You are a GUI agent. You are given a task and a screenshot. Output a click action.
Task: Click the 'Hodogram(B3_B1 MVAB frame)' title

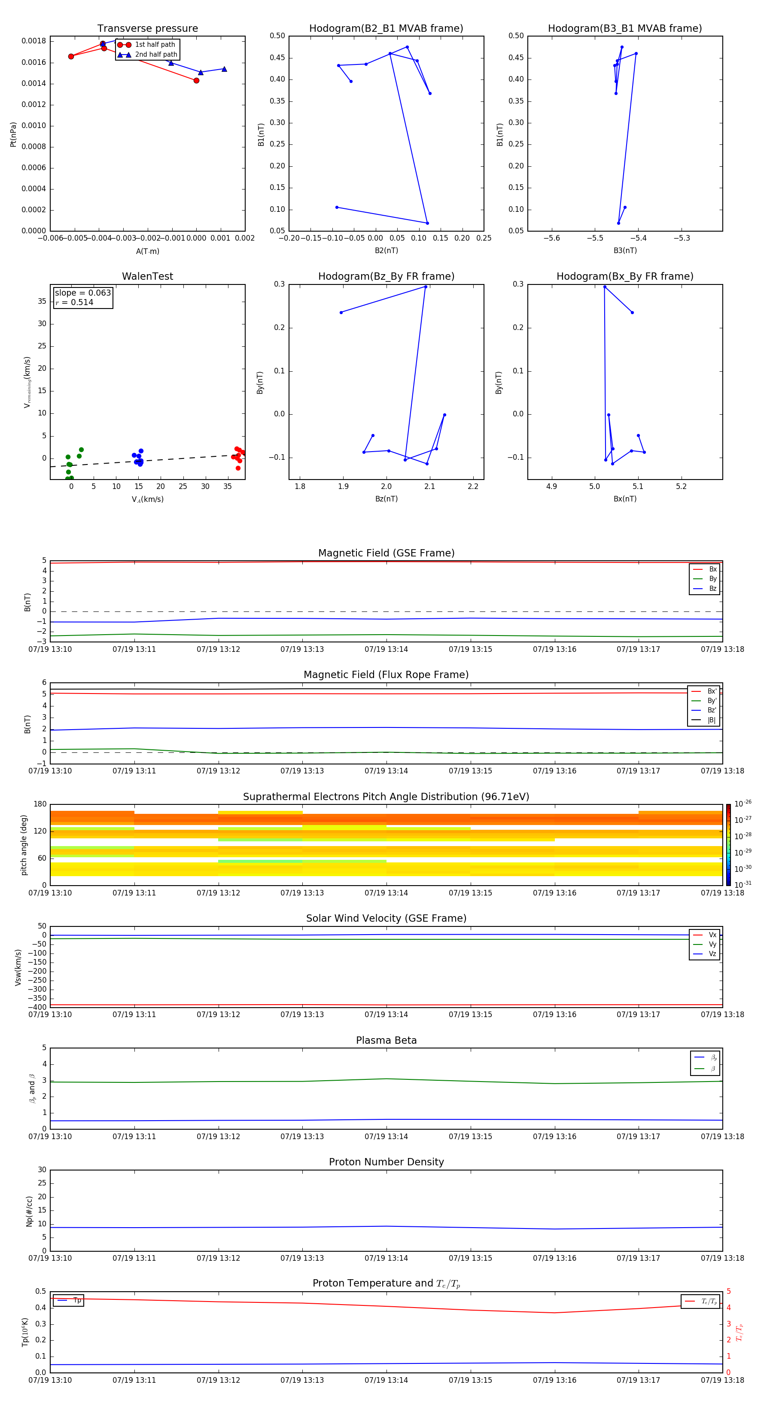pos(625,29)
